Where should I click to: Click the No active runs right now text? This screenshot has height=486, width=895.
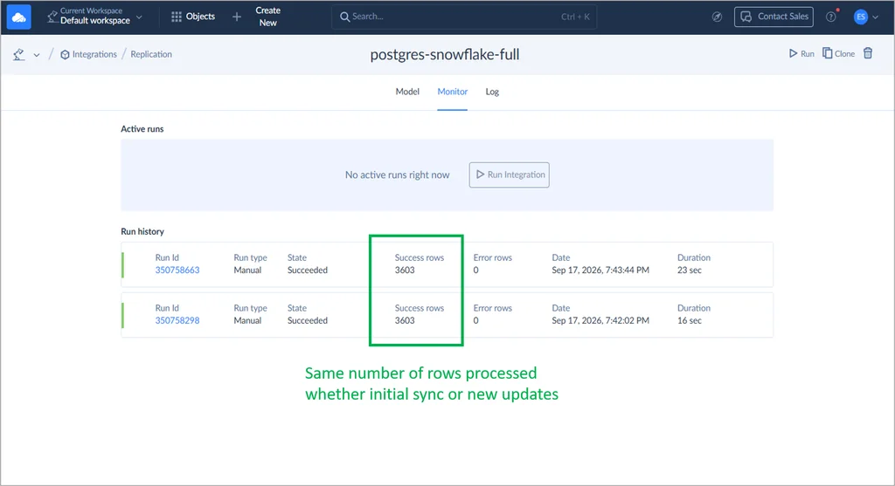(x=398, y=175)
